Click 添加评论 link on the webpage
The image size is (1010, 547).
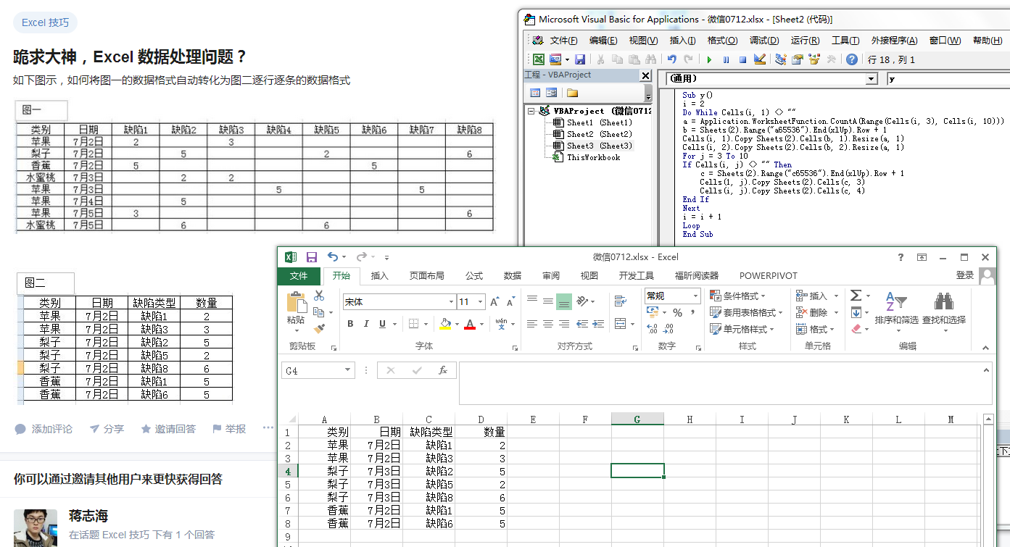pyautogui.click(x=44, y=429)
